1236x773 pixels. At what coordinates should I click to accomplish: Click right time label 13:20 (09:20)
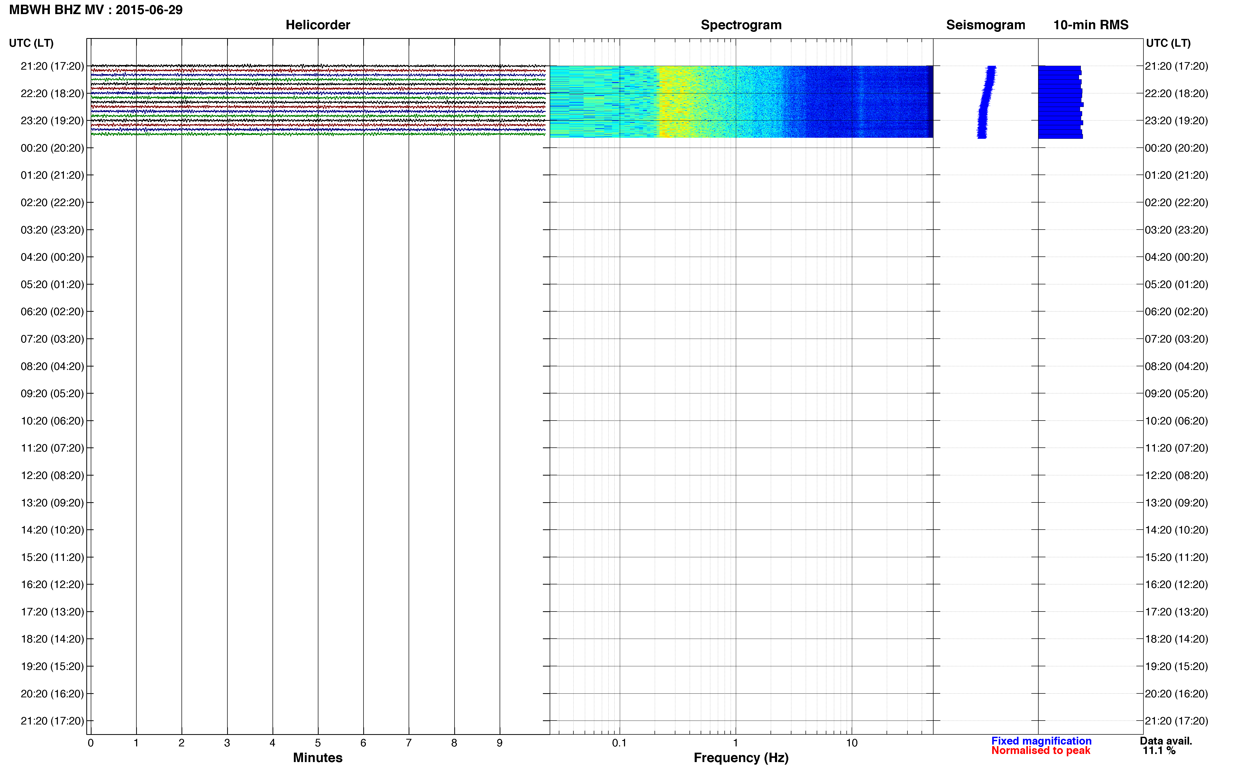[x=1176, y=502]
